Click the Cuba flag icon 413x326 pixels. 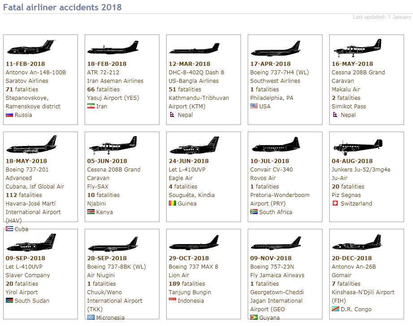9,229
